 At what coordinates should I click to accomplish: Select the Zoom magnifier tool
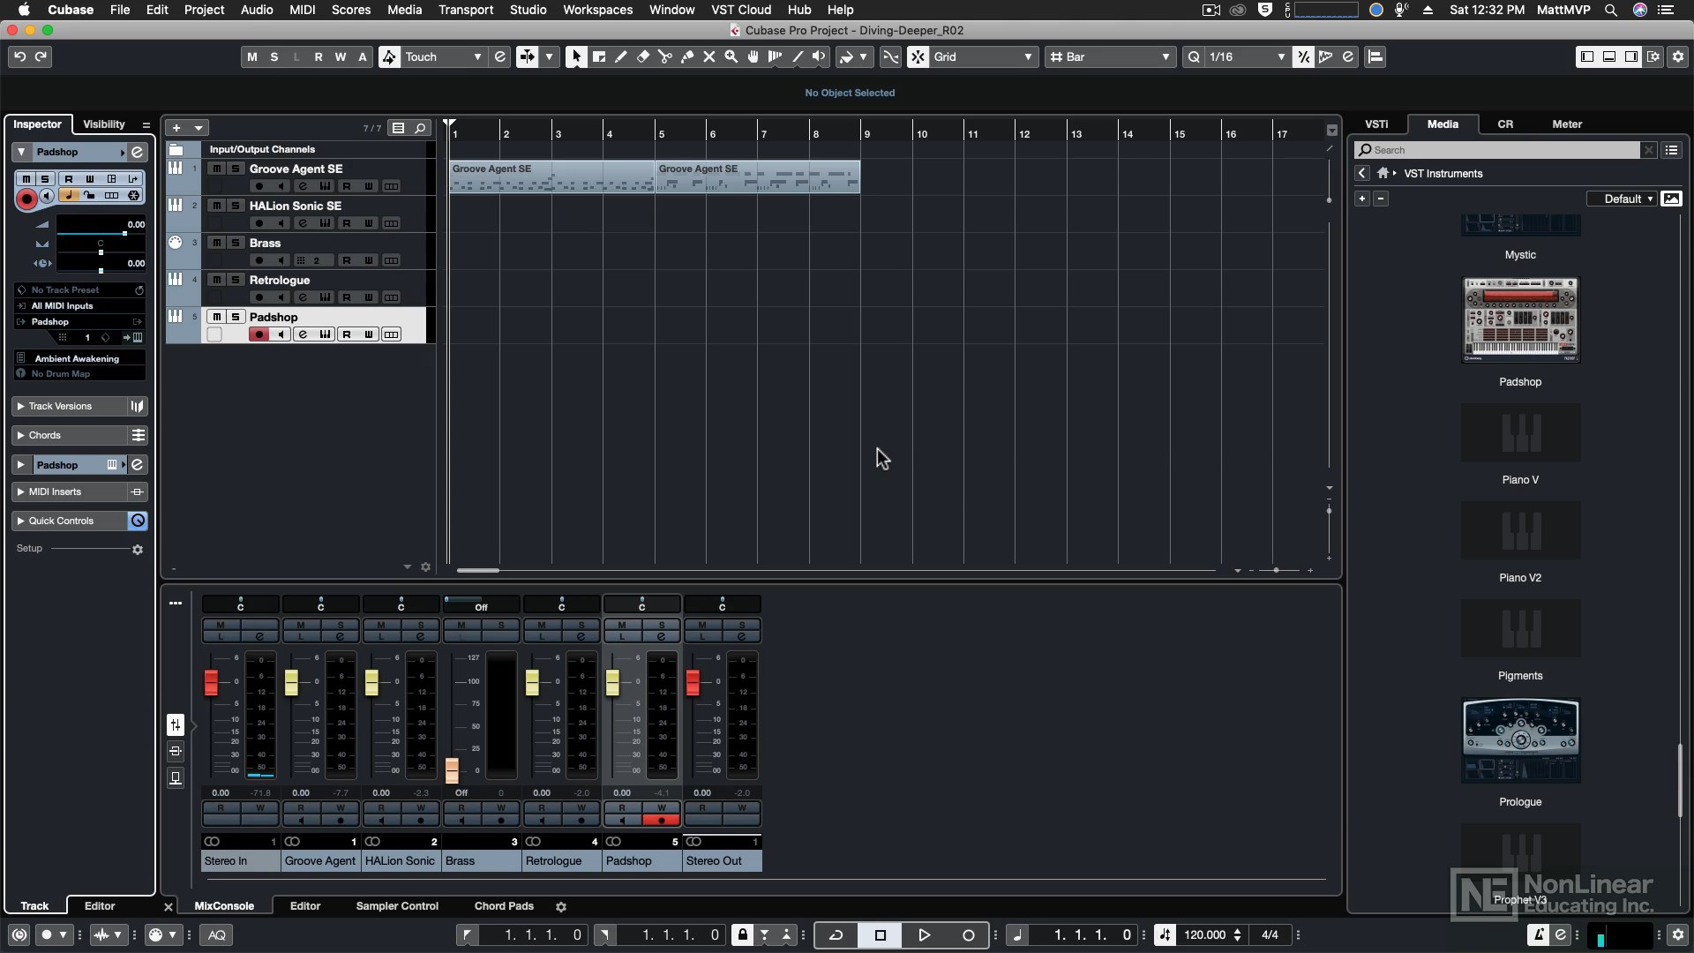[731, 56]
